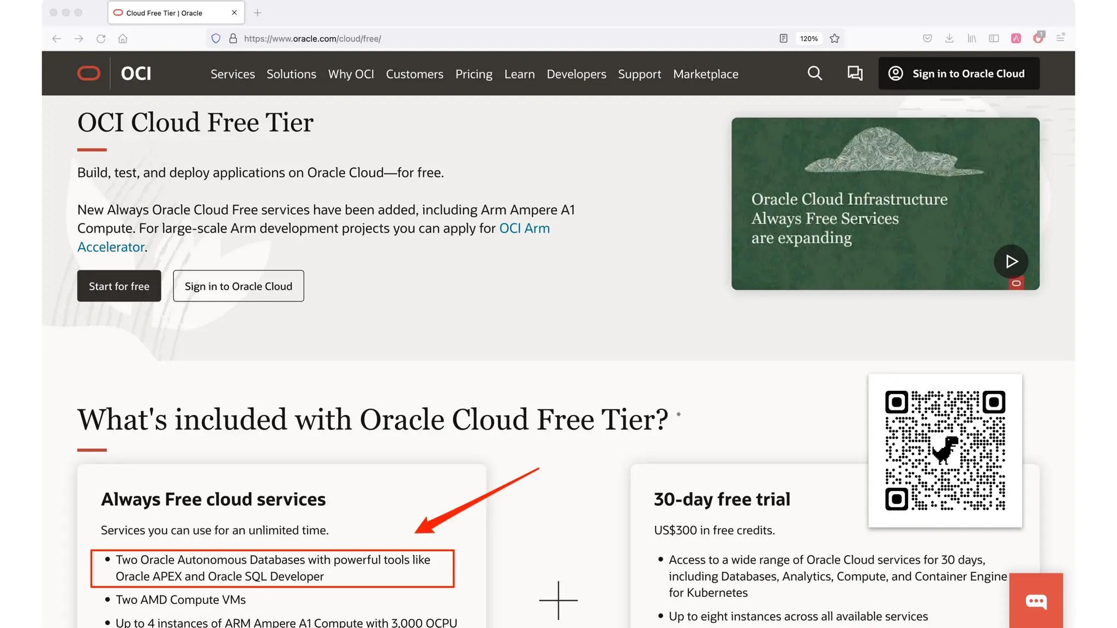Expand the Developers navigation menu
Image resolution: width=1117 pixels, height=628 pixels.
[x=576, y=74]
